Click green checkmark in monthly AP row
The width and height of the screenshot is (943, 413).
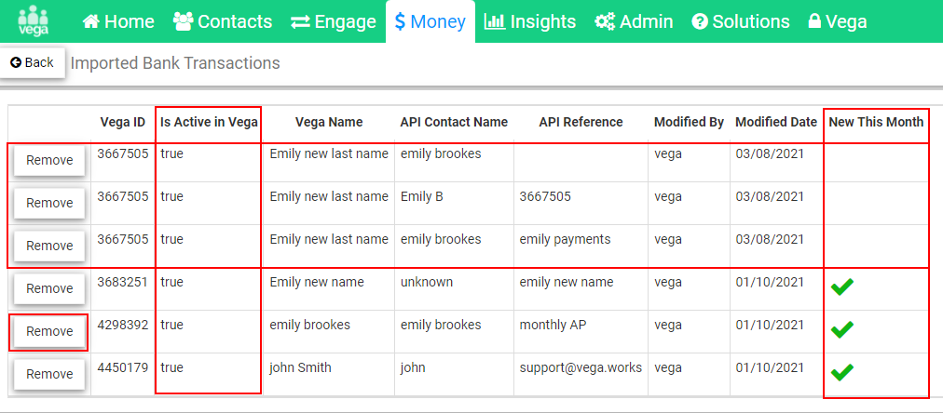(842, 329)
